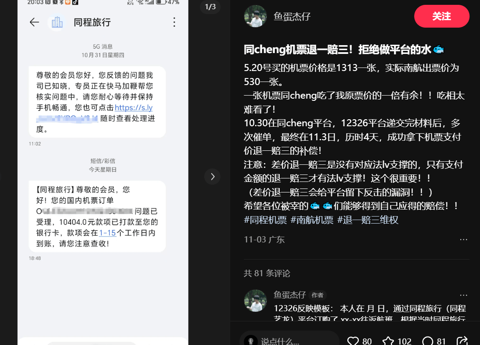Tap back arrow in 同程旅行 message screen
This screenshot has width=480, height=345.
34,22
